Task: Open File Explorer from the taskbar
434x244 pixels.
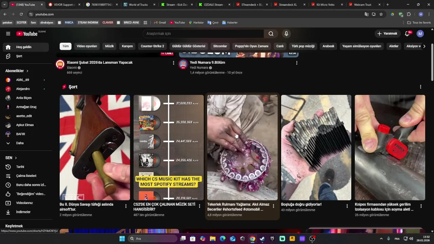Action: [x=213, y=239]
